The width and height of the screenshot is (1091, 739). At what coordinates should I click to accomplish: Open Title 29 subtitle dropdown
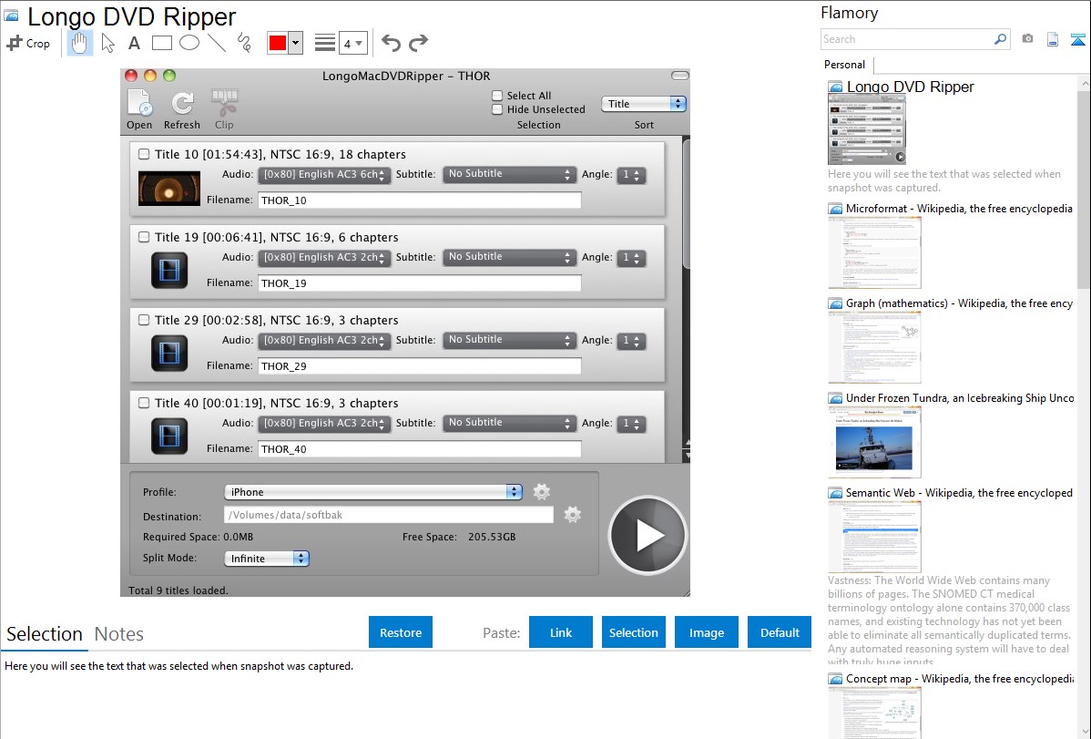click(509, 340)
